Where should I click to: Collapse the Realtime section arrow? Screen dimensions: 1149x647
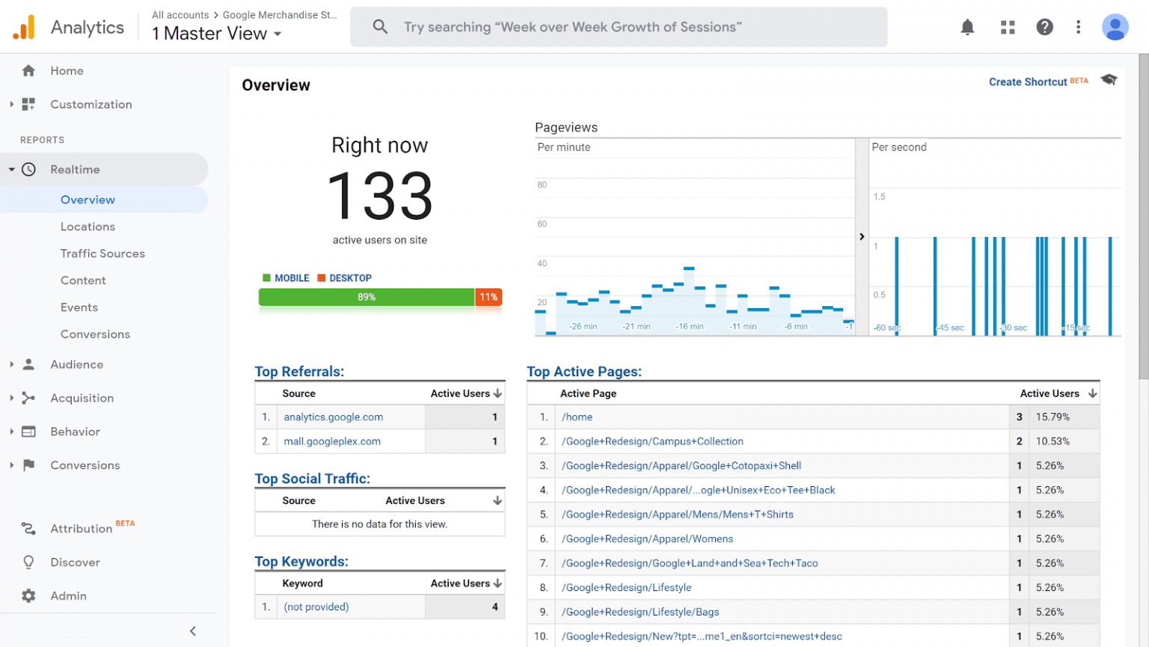(x=11, y=170)
